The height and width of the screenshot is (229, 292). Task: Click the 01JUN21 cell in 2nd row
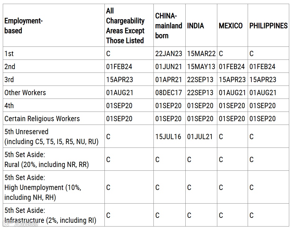click(x=169, y=67)
